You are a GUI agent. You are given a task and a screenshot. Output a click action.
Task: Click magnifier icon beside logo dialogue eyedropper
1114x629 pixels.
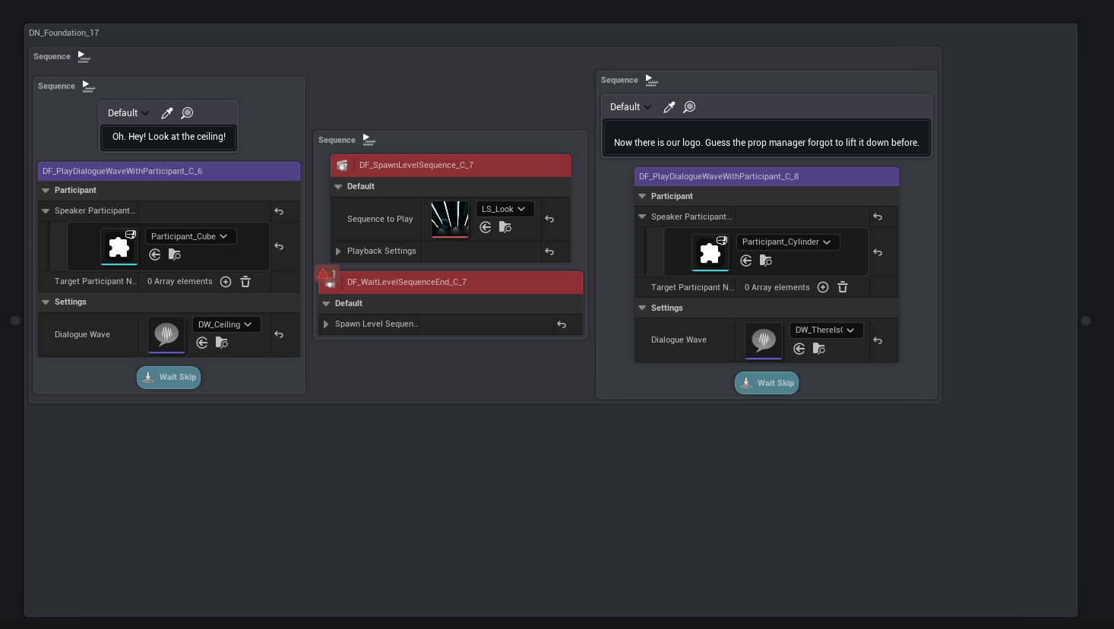pos(689,107)
